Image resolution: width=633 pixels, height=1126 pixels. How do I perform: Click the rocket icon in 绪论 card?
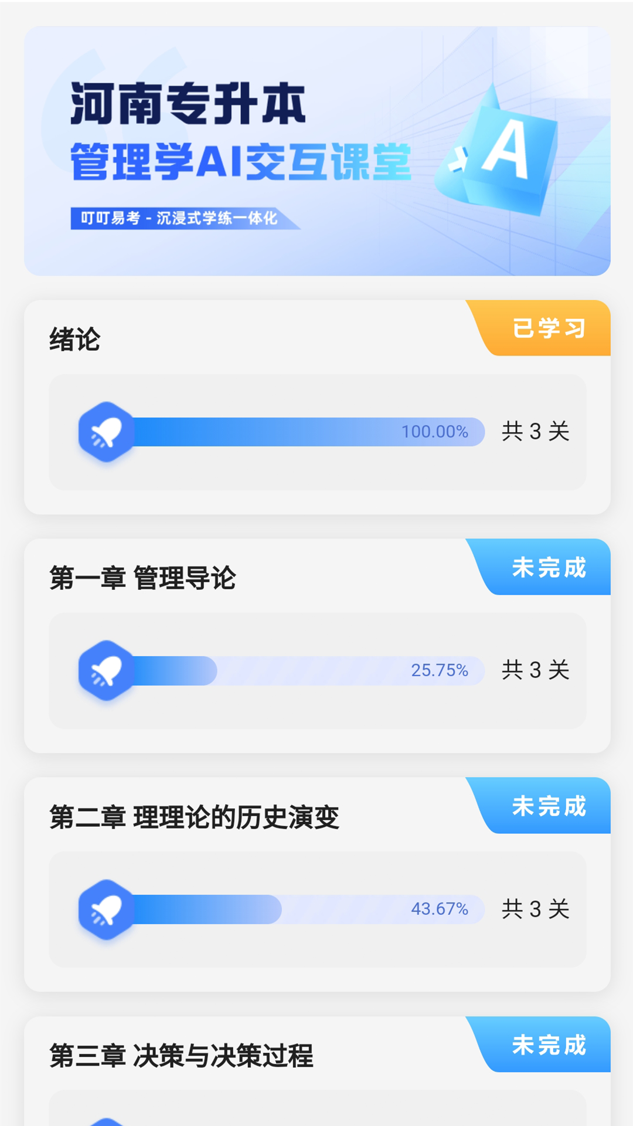click(x=106, y=432)
